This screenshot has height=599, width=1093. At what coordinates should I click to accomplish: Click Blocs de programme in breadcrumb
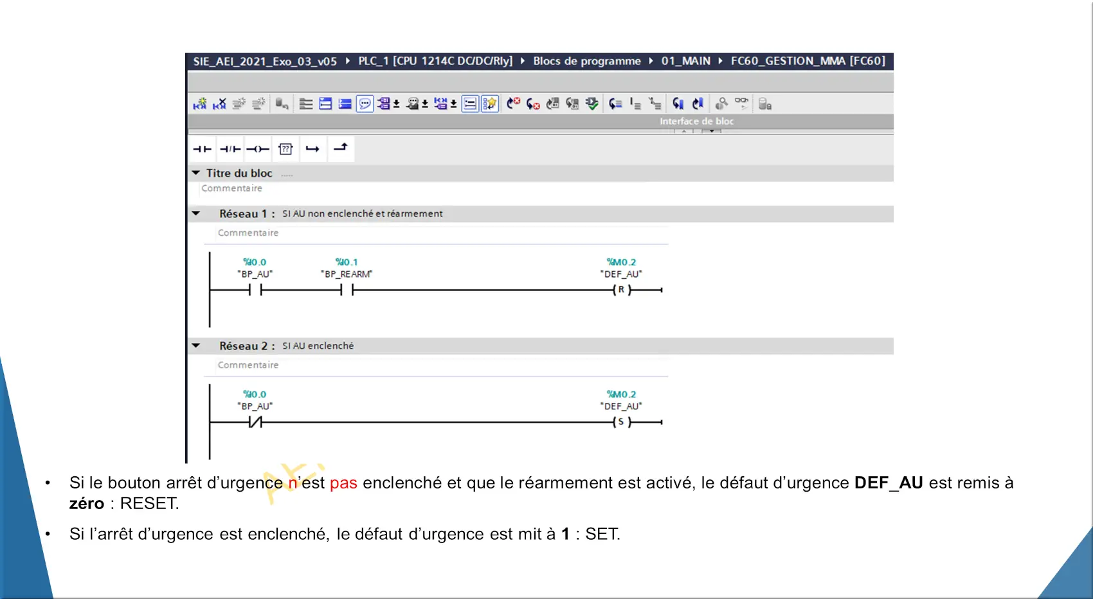(x=587, y=61)
